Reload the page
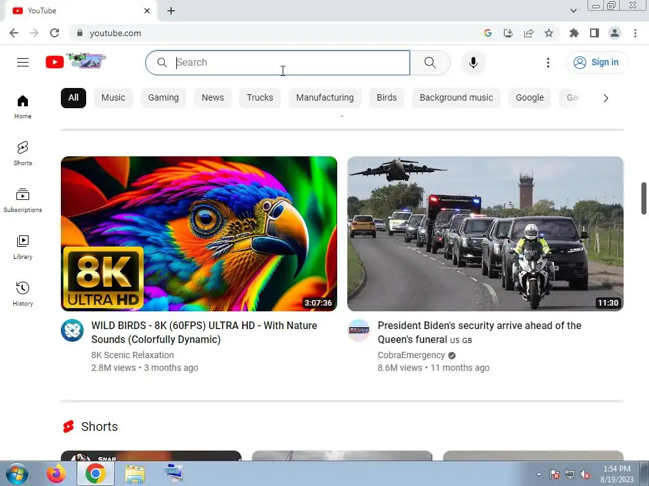Viewport: 649px width, 486px height. click(x=55, y=33)
